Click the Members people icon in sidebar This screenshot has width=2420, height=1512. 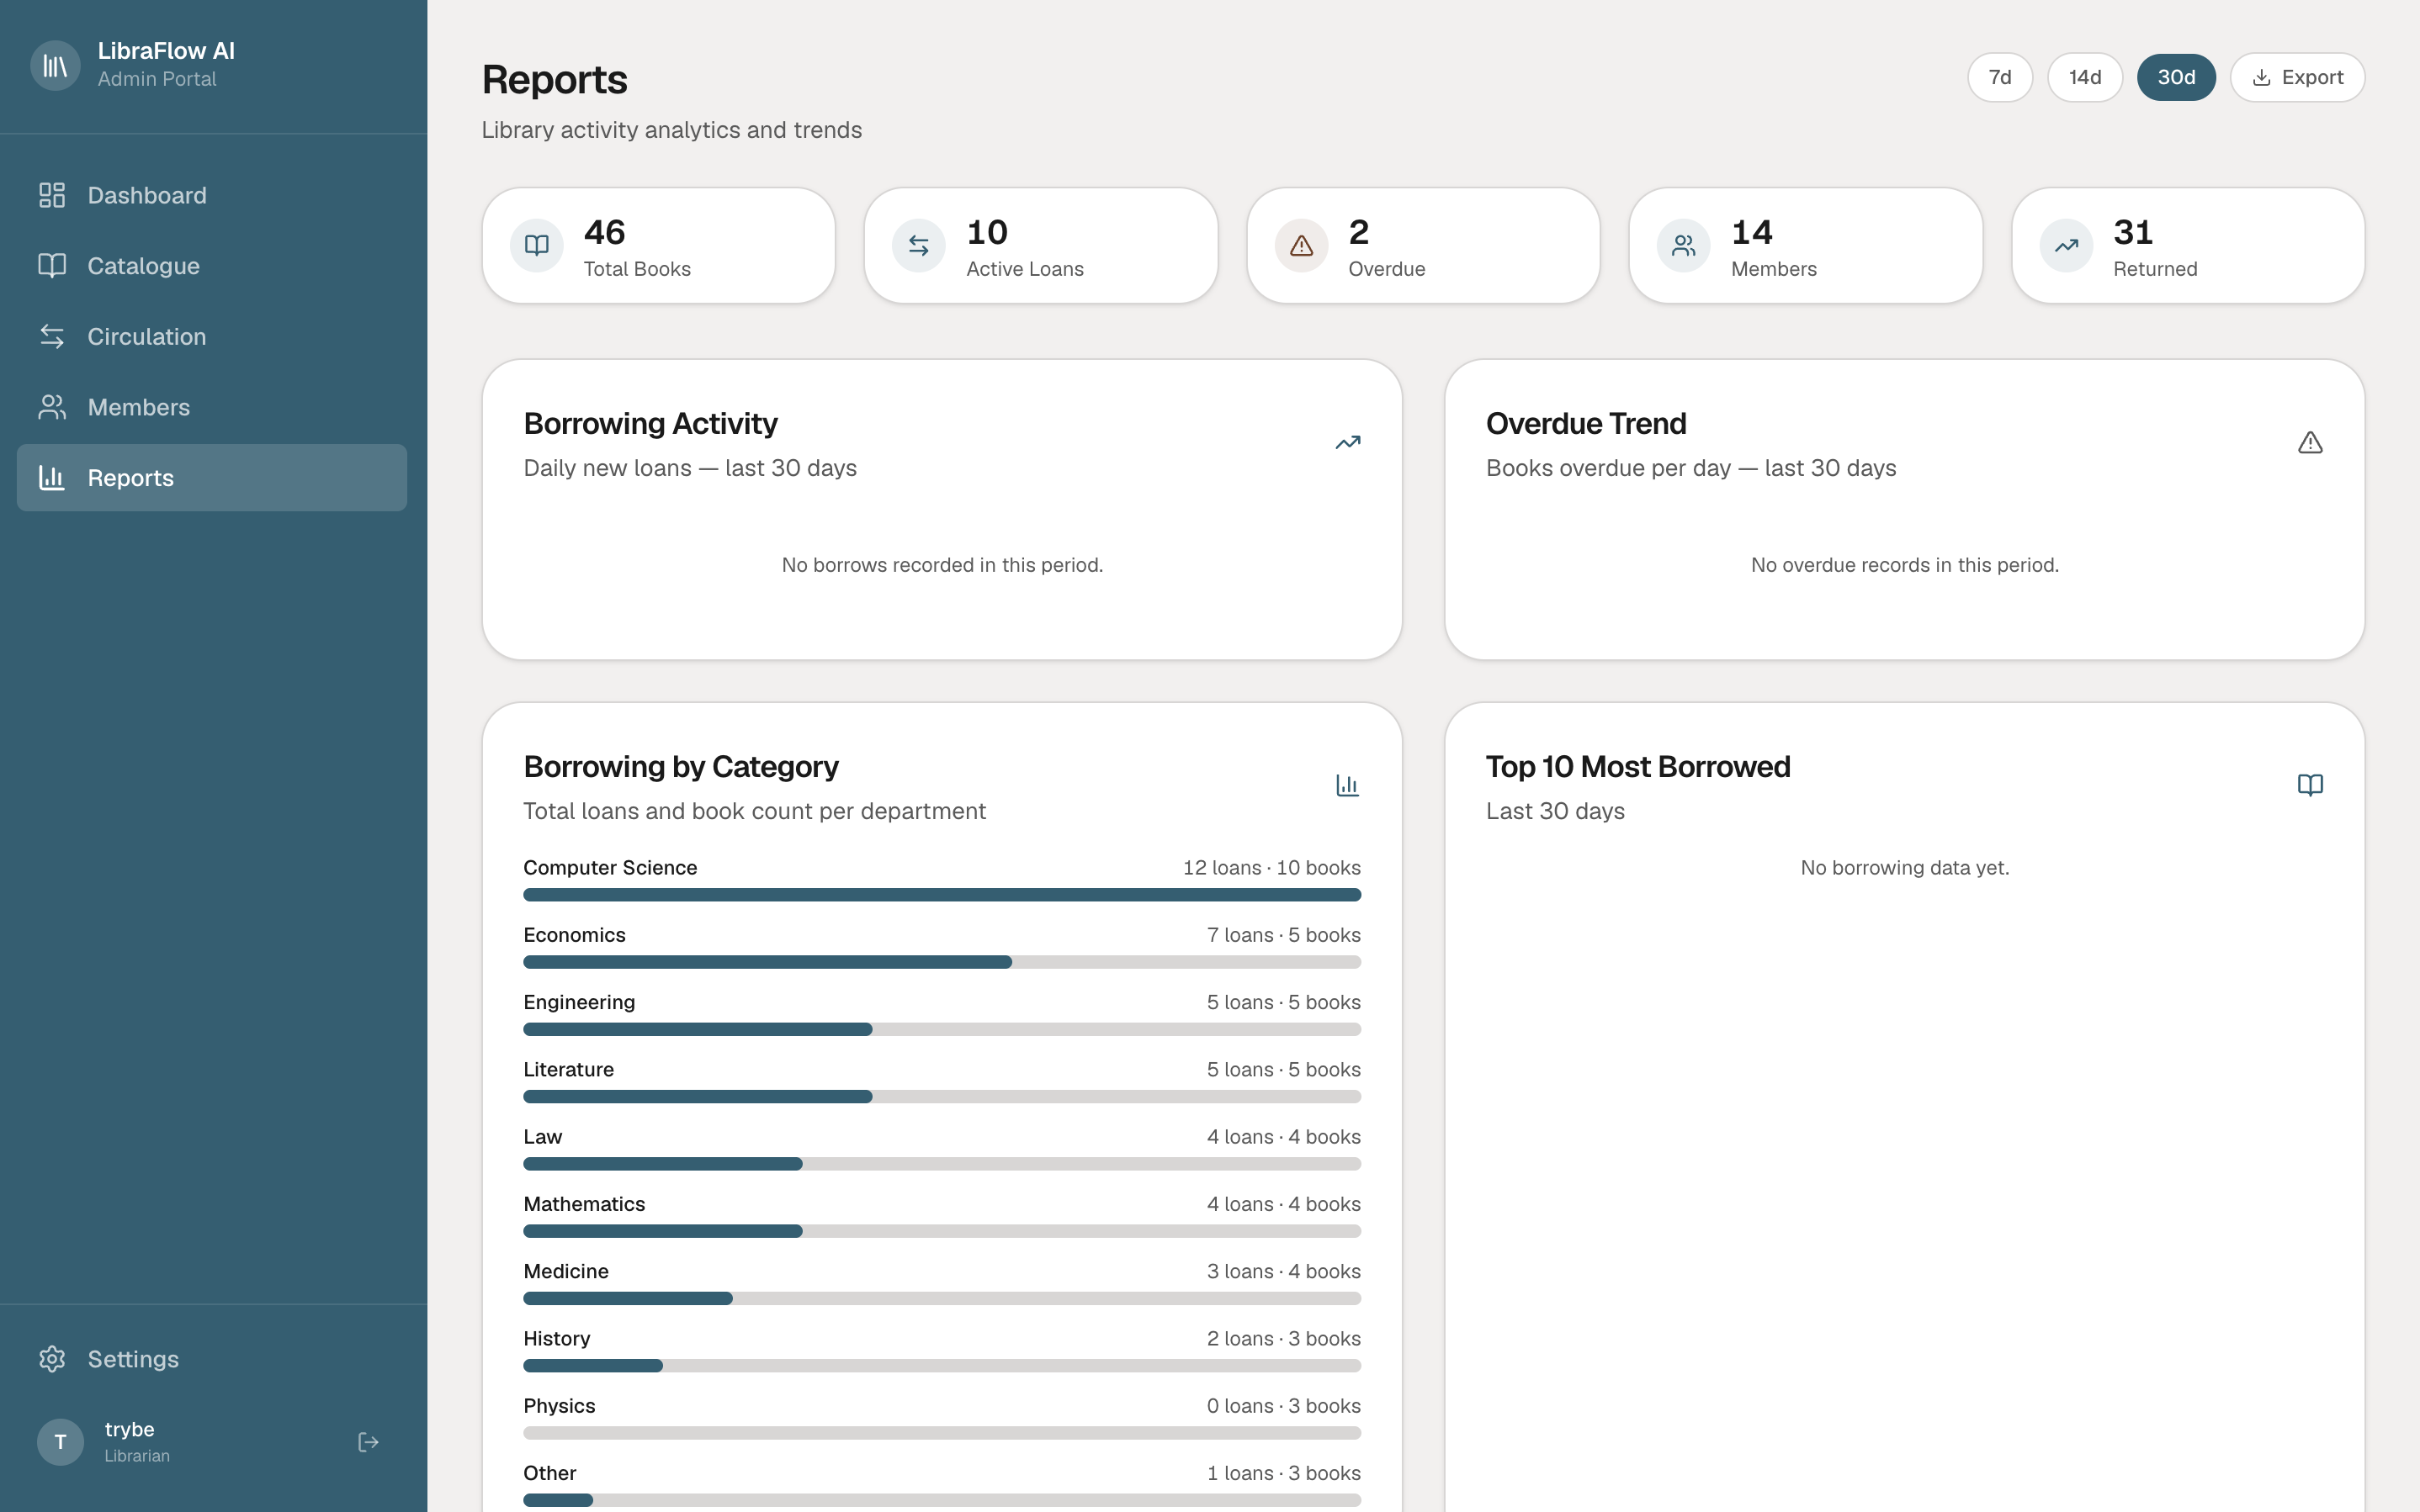click(x=52, y=407)
